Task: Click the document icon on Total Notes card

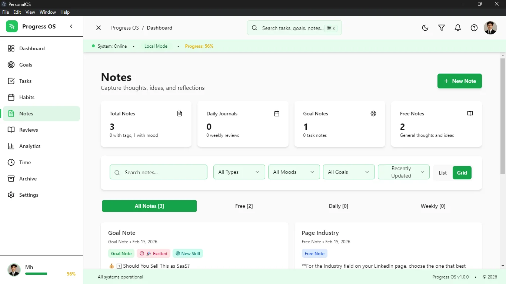Action: click(x=180, y=114)
